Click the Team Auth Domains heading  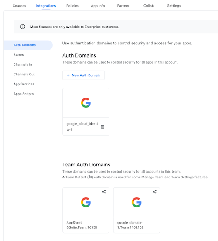coord(86,165)
